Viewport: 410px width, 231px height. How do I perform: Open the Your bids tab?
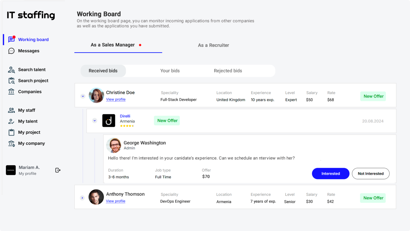tap(170, 71)
